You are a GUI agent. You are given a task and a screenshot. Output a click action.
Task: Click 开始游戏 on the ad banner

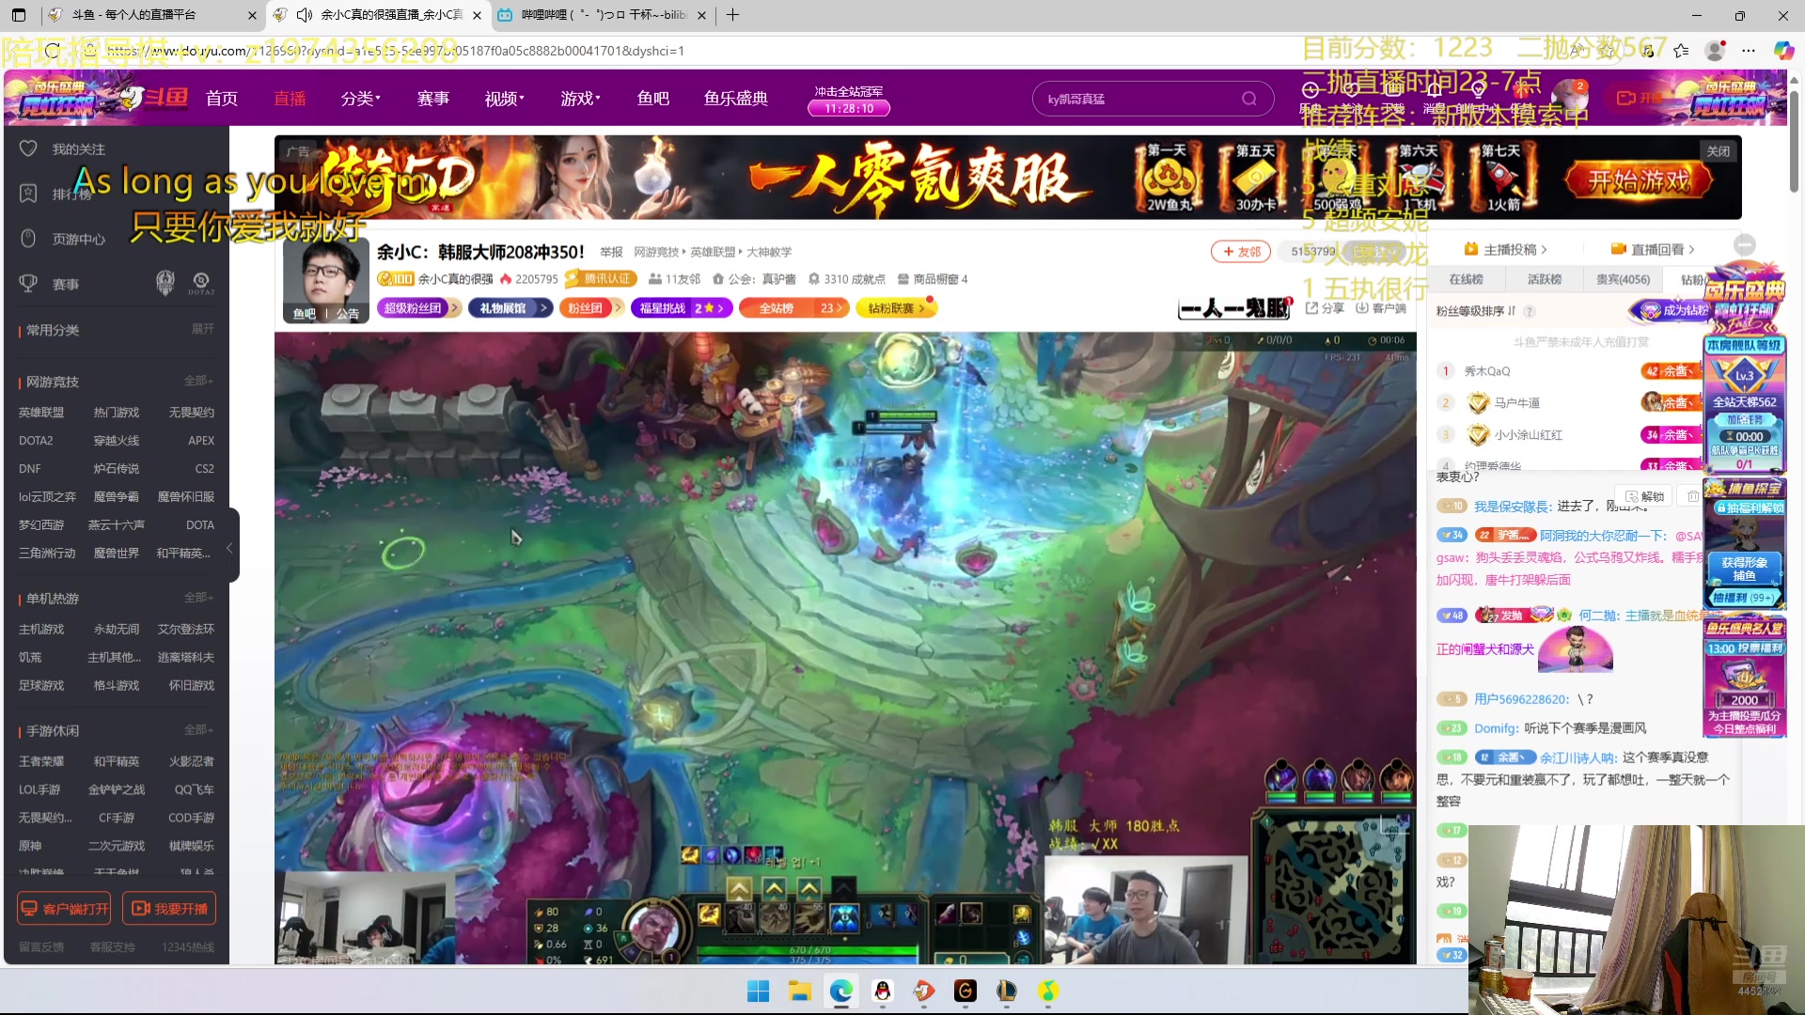pyautogui.click(x=1639, y=180)
